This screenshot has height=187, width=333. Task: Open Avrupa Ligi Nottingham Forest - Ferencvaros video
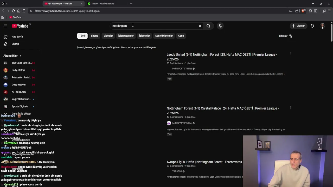pos(204,162)
